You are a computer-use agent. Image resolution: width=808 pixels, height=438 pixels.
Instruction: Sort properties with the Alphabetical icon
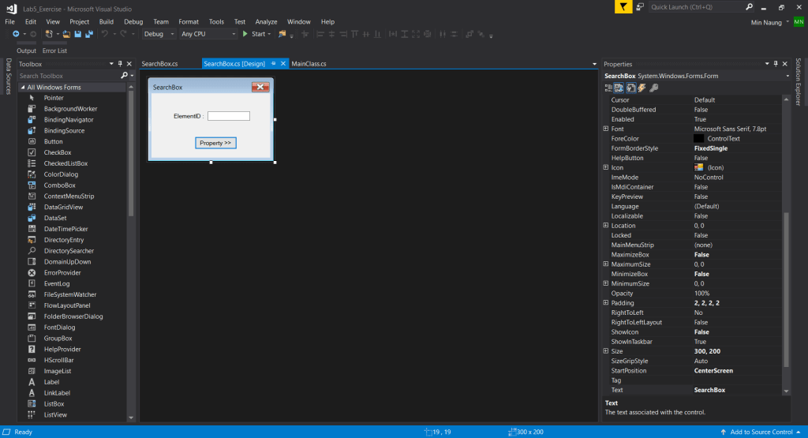620,88
